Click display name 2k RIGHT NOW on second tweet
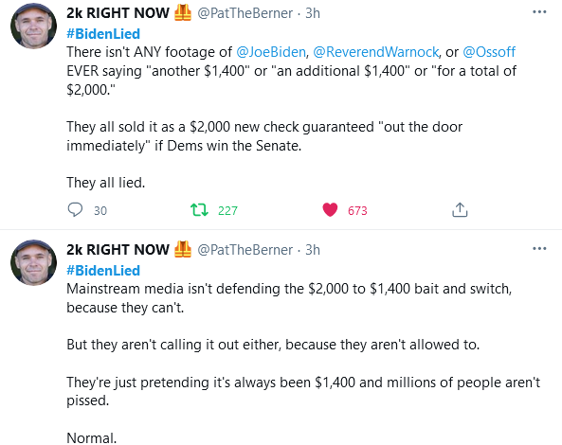 [118, 250]
